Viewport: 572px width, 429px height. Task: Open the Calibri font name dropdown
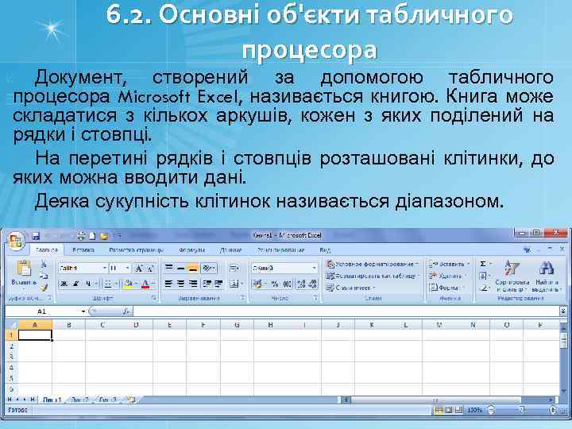105,269
